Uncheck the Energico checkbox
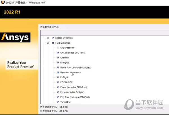Viewport: 169px width, 115px height. click(58, 62)
